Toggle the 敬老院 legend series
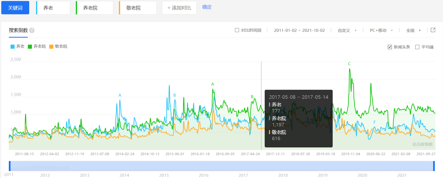This screenshot has height=178, width=443. (x=58, y=46)
